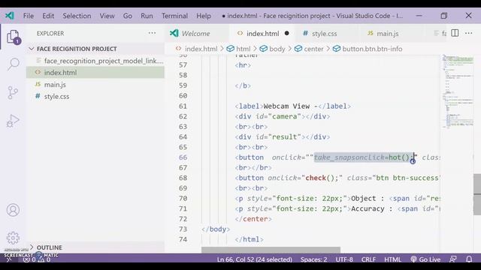Image resolution: width=481 pixels, height=270 pixels.
Task: Click the VS Code logo in title bar
Action: [10, 16]
